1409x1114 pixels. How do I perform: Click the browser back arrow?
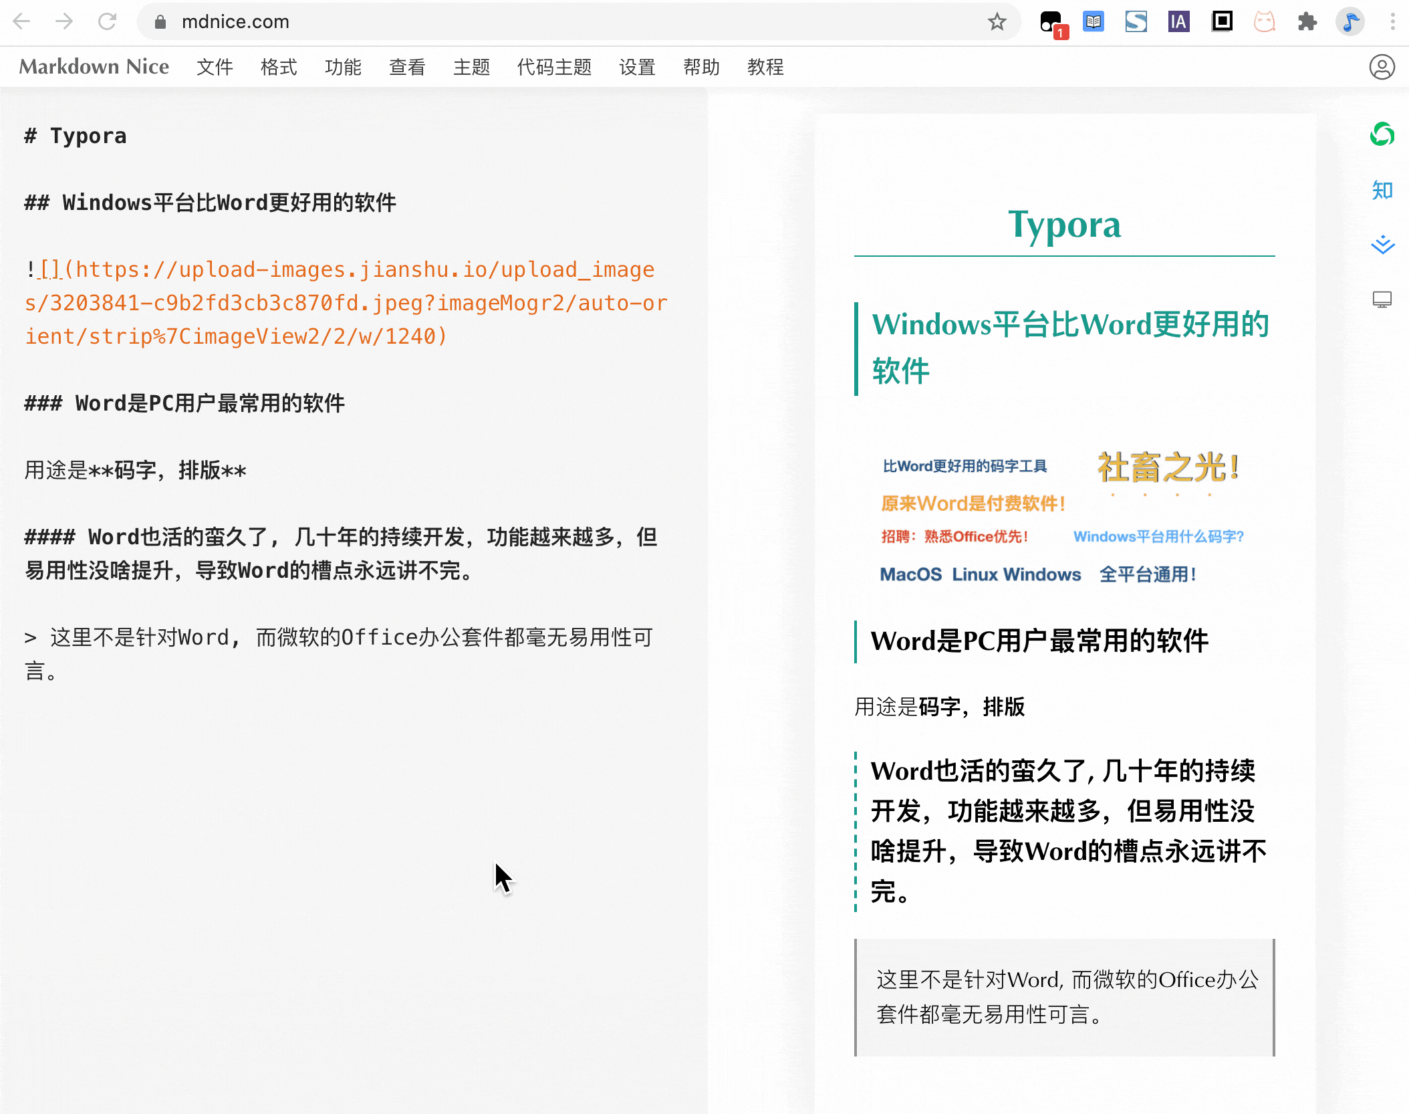point(22,22)
